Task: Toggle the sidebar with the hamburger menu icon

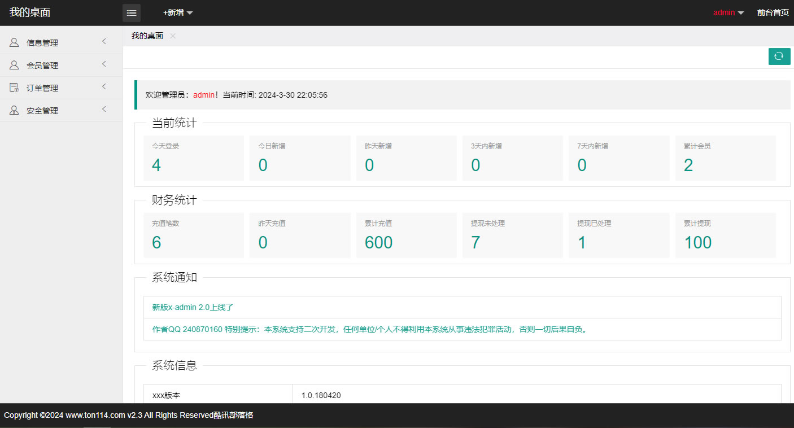Action: pyautogui.click(x=132, y=12)
